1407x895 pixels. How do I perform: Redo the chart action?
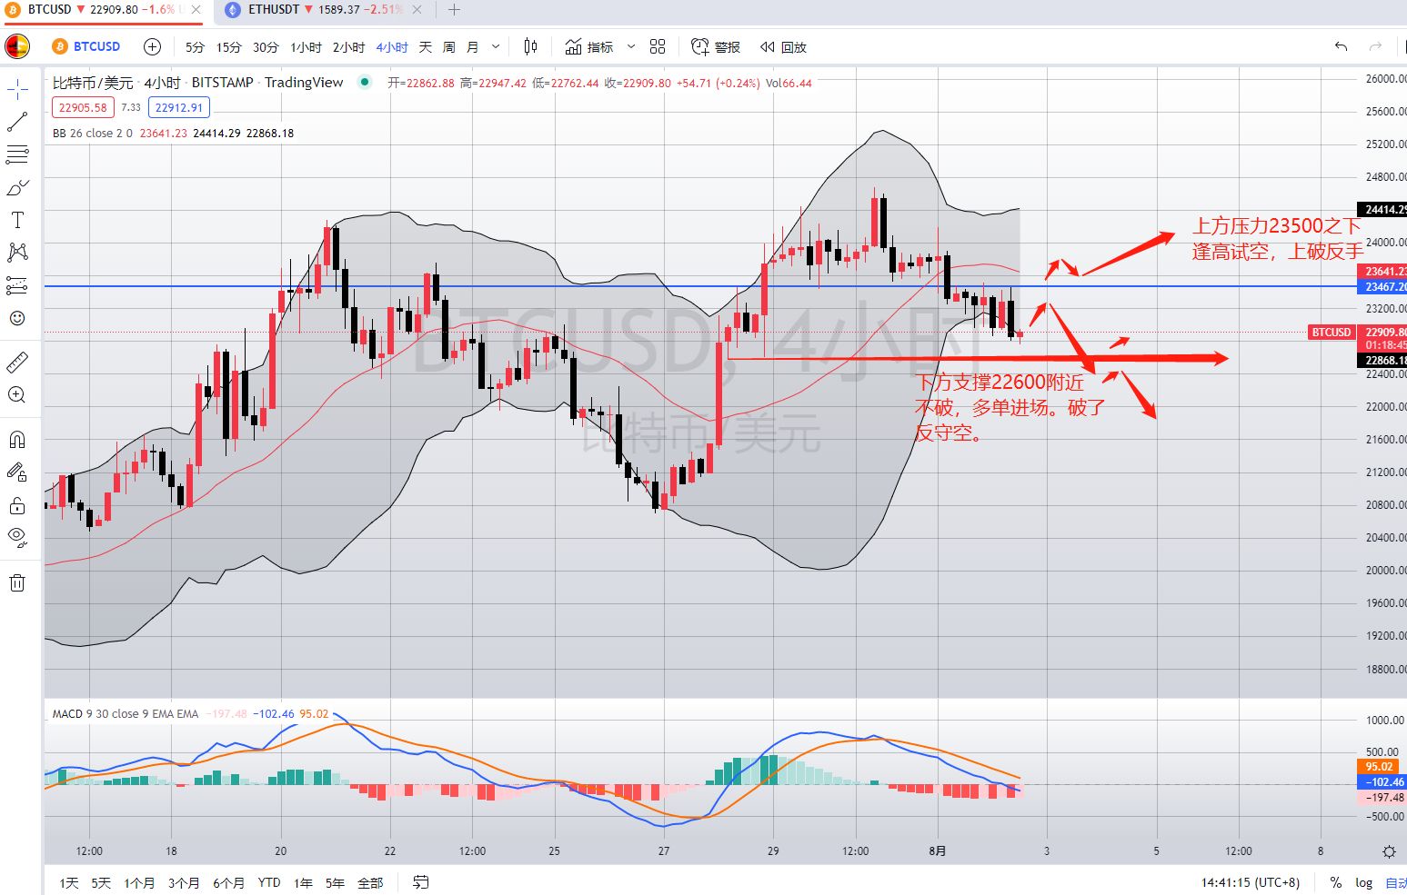tap(1375, 46)
